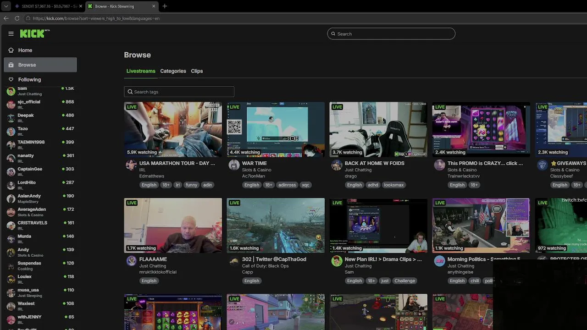Click the browser back arrow
Viewport: 587px width, 330px height.
pos(6,18)
